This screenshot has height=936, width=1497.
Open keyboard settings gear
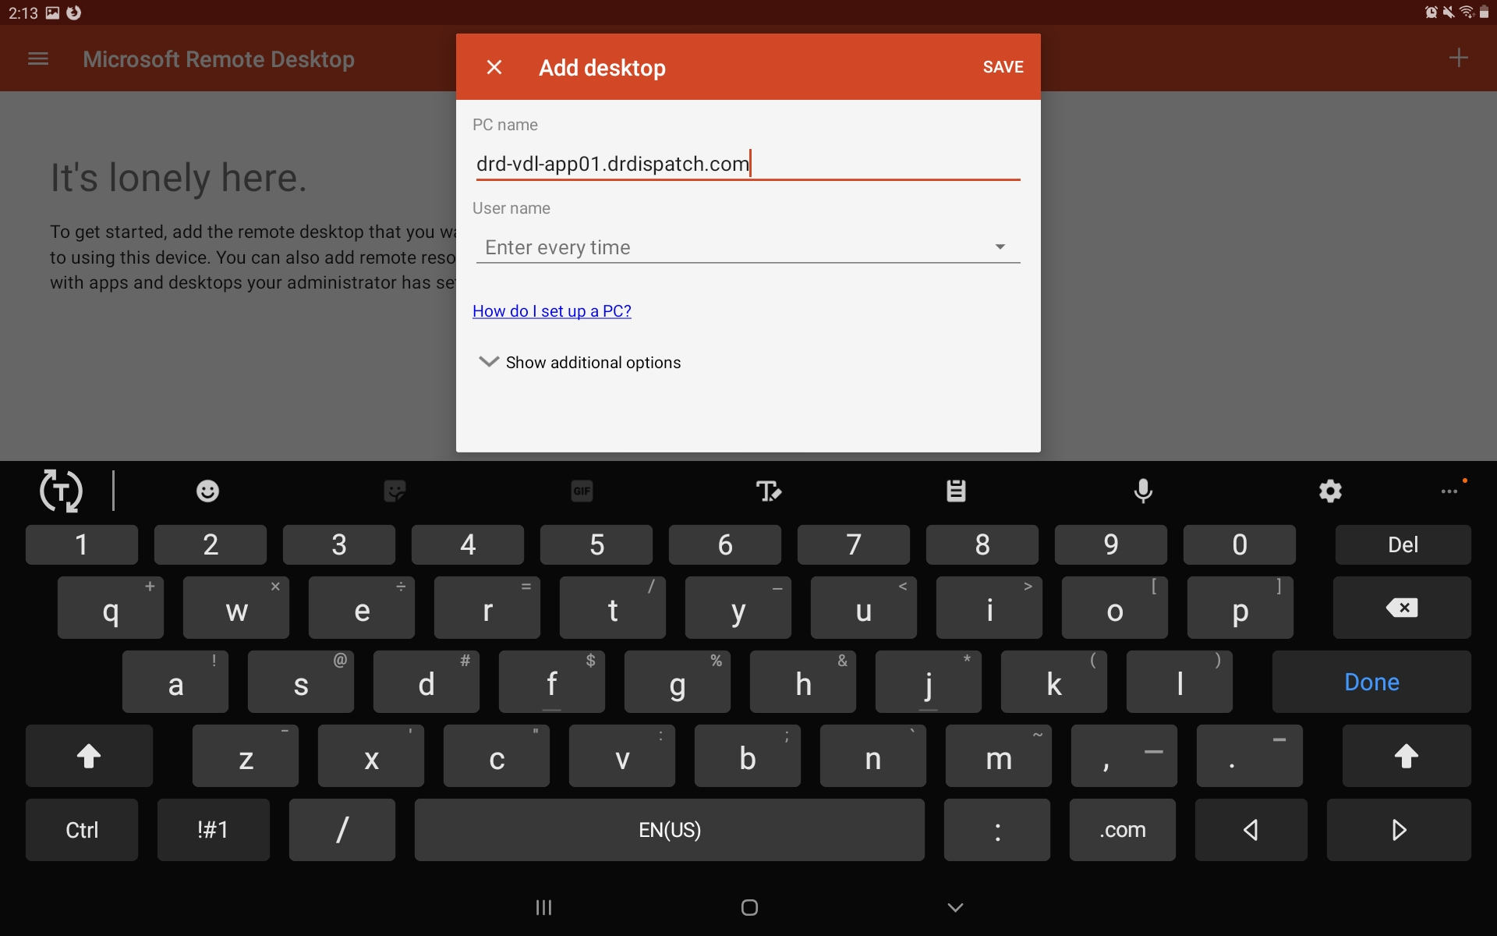[x=1330, y=491]
